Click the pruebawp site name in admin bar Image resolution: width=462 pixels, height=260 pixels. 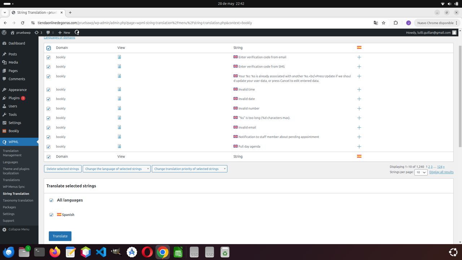21,32
